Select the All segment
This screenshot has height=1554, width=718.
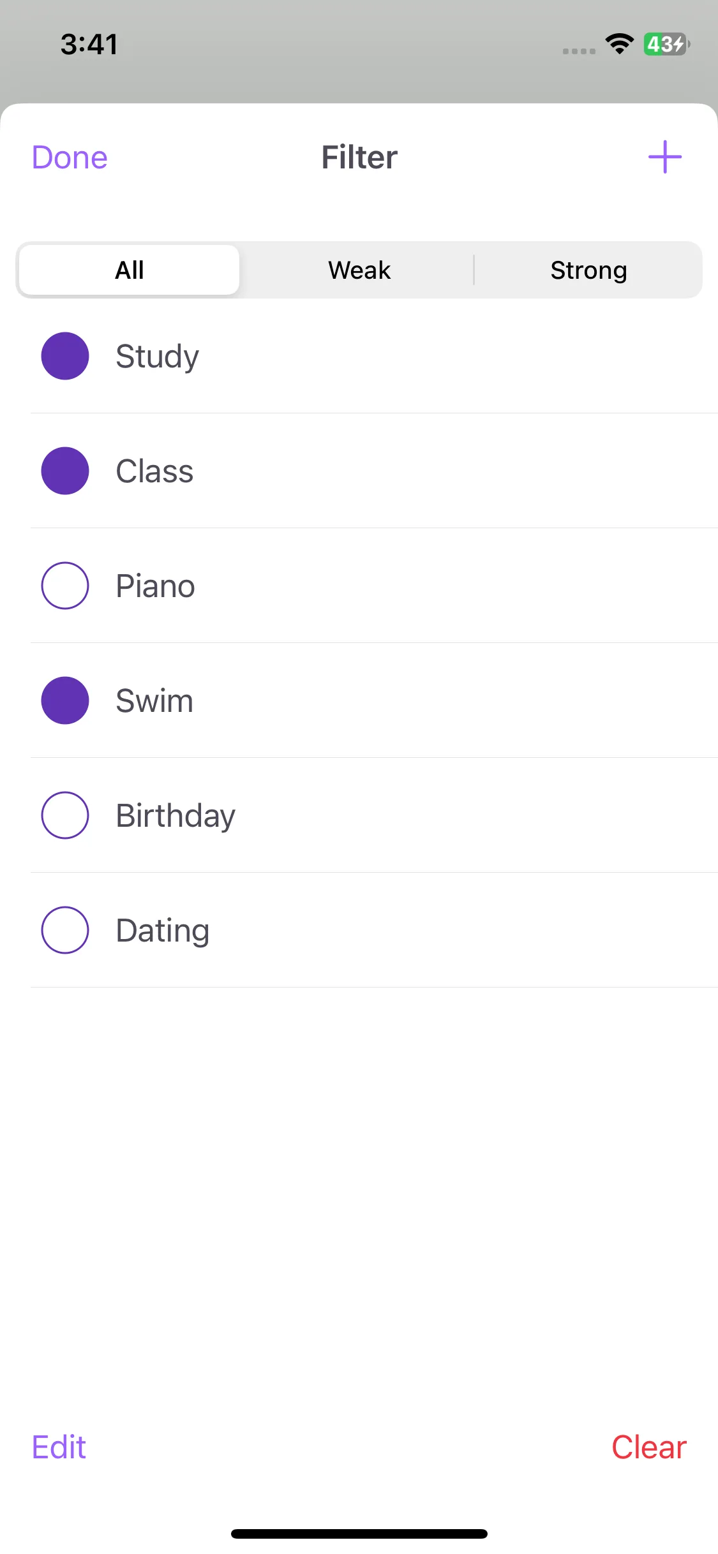(130, 270)
